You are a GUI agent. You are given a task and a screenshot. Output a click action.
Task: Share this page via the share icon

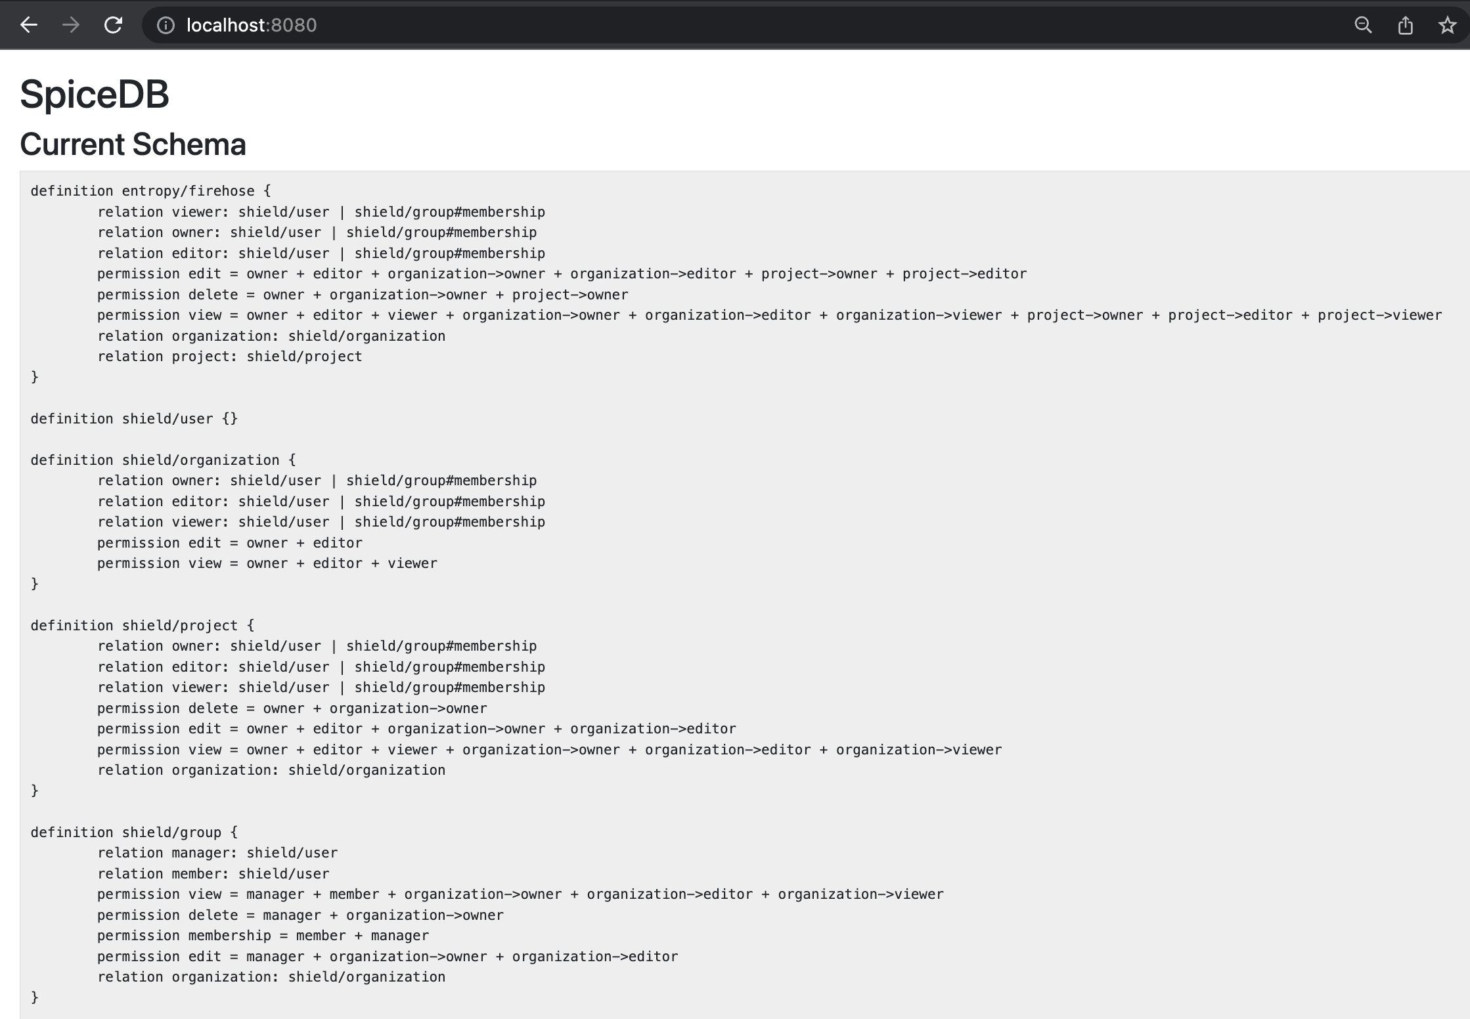pyautogui.click(x=1405, y=25)
